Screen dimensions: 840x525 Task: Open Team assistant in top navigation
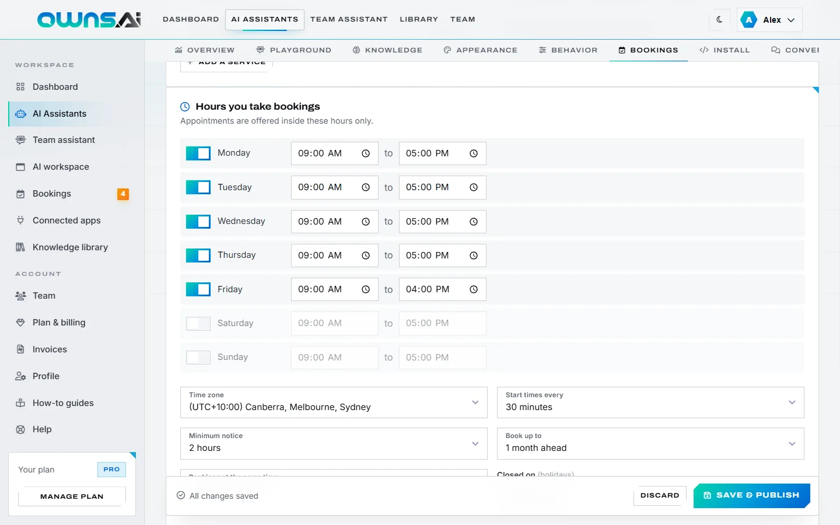point(349,19)
